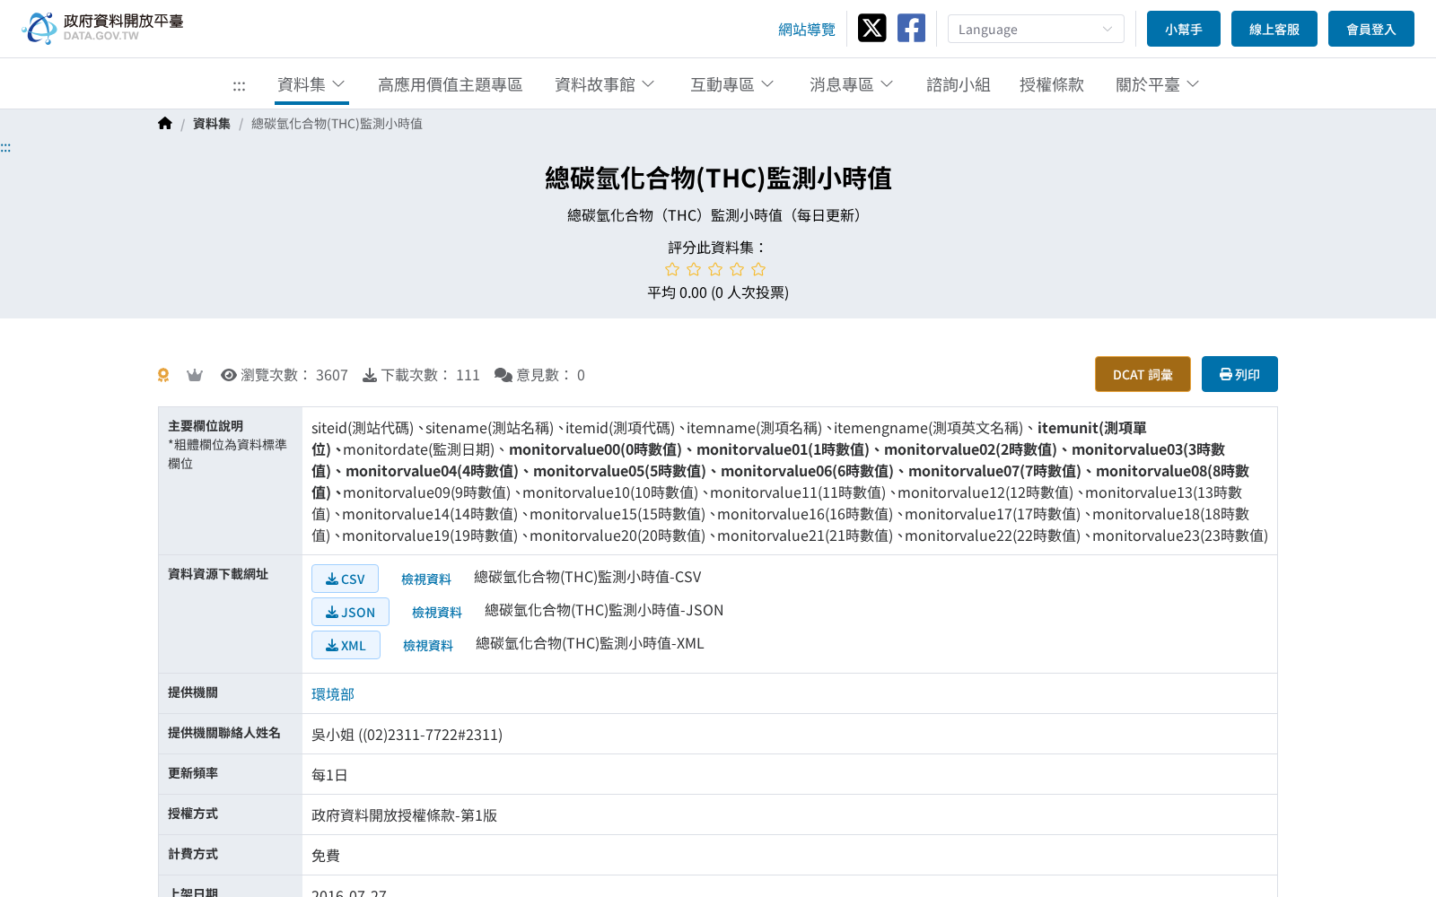Screen dimensions: 1436x897
Task: Expand the 資料集 menu
Action: click(x=311, y=84)
